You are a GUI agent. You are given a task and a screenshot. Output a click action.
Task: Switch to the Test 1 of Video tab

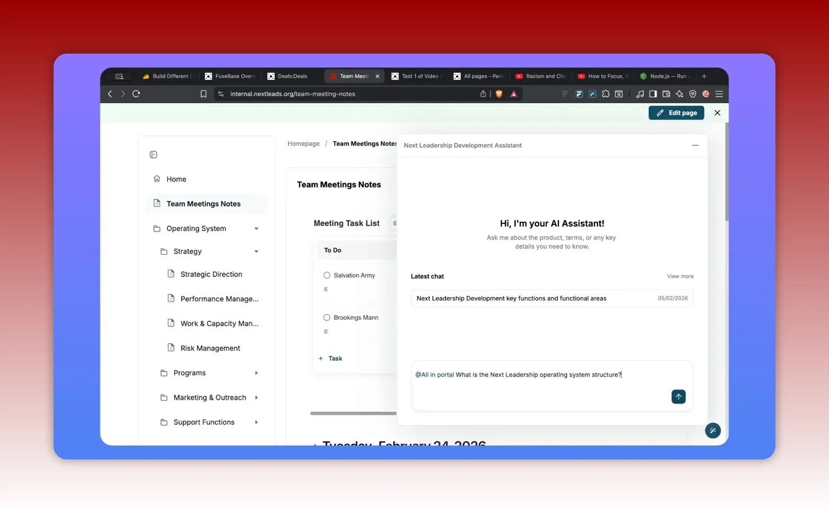coord(417,76)
